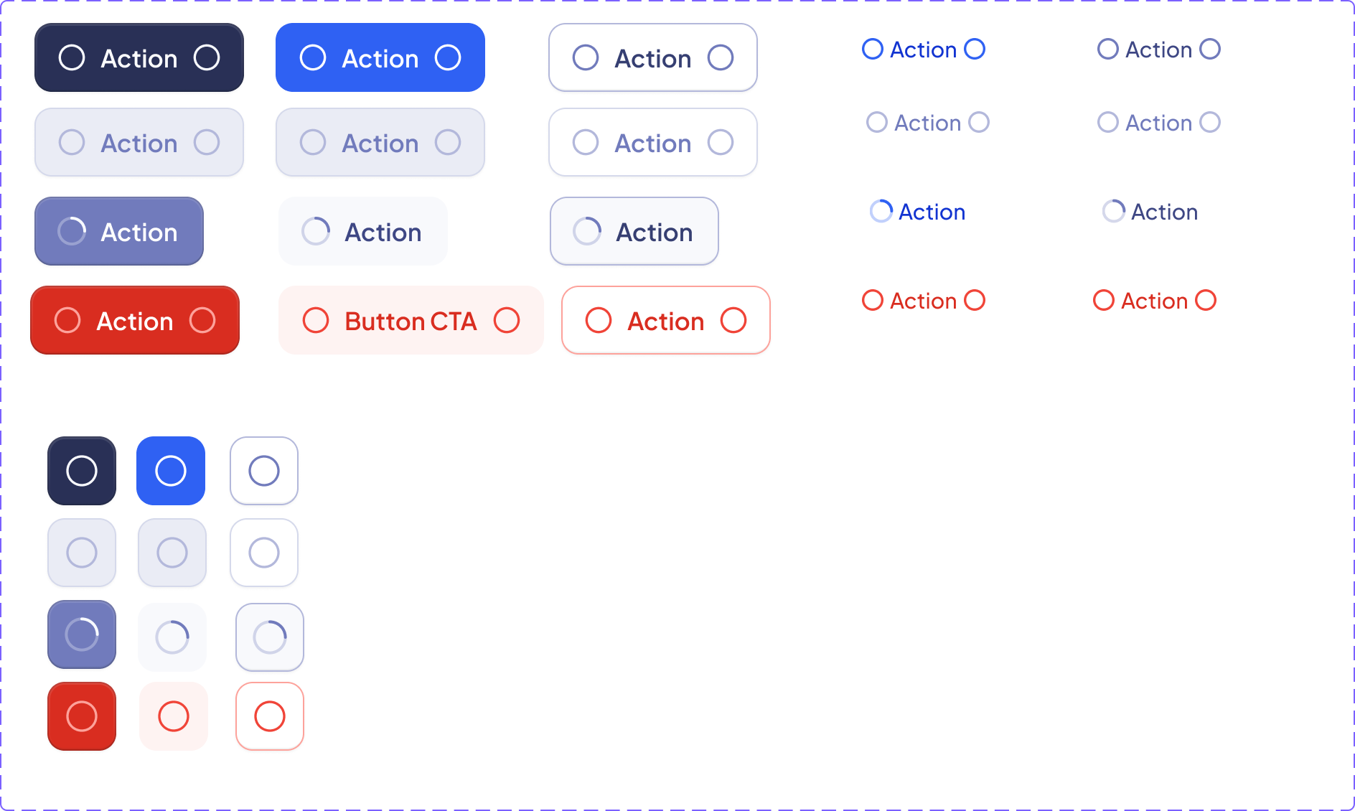Click the white outlined icon-only button with dark circle
Viewport: 1355px width, 811px height.
tap(264, 471)
